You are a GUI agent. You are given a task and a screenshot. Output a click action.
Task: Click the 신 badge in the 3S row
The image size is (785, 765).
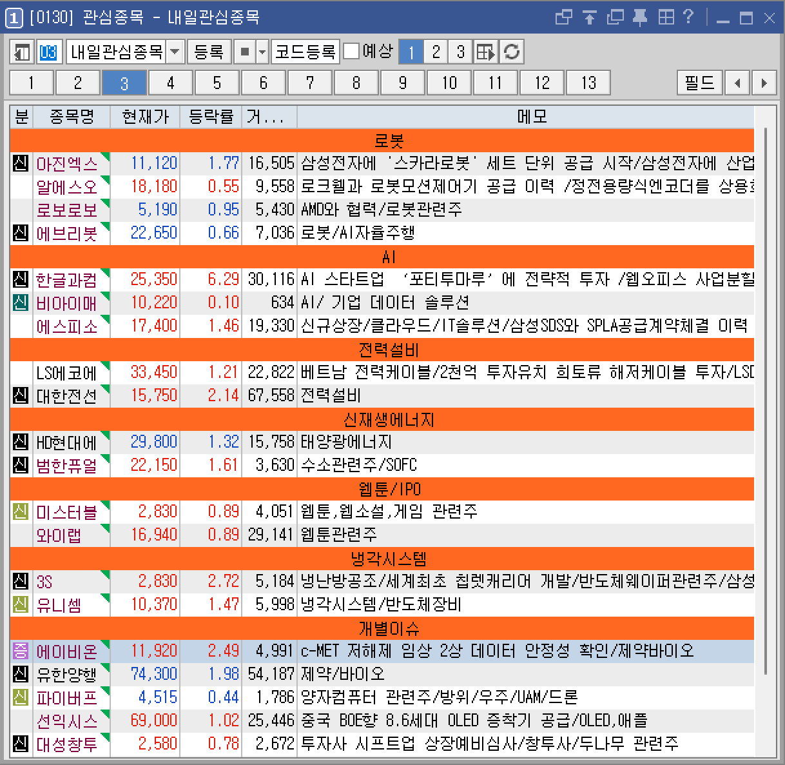[21, 581]
